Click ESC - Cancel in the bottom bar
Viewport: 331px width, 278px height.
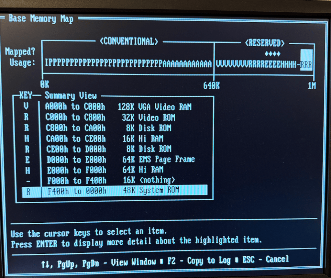[x=265, y=260]
